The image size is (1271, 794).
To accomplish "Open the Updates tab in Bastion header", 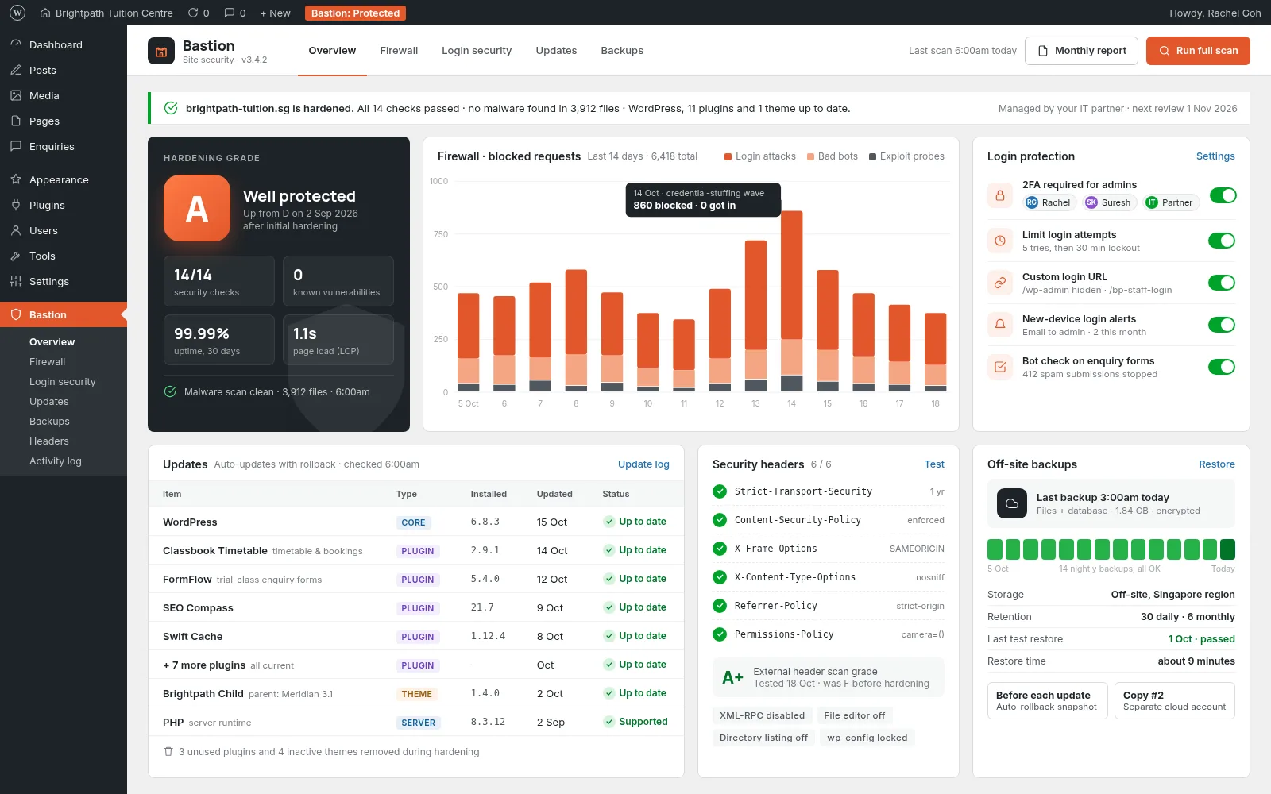I will [556, 51].
